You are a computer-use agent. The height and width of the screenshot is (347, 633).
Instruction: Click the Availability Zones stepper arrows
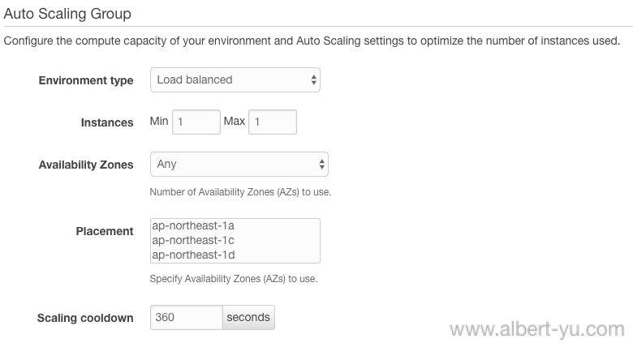321,165
